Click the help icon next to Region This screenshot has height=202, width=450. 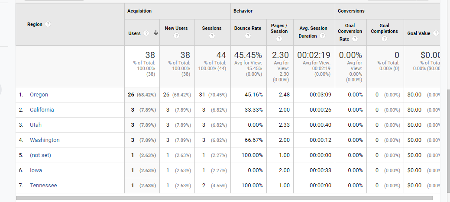48,24
